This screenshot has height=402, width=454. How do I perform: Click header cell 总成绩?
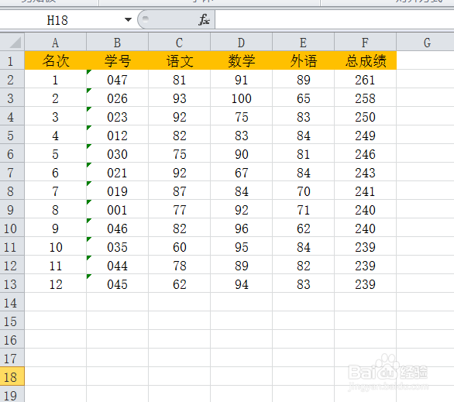365,60
